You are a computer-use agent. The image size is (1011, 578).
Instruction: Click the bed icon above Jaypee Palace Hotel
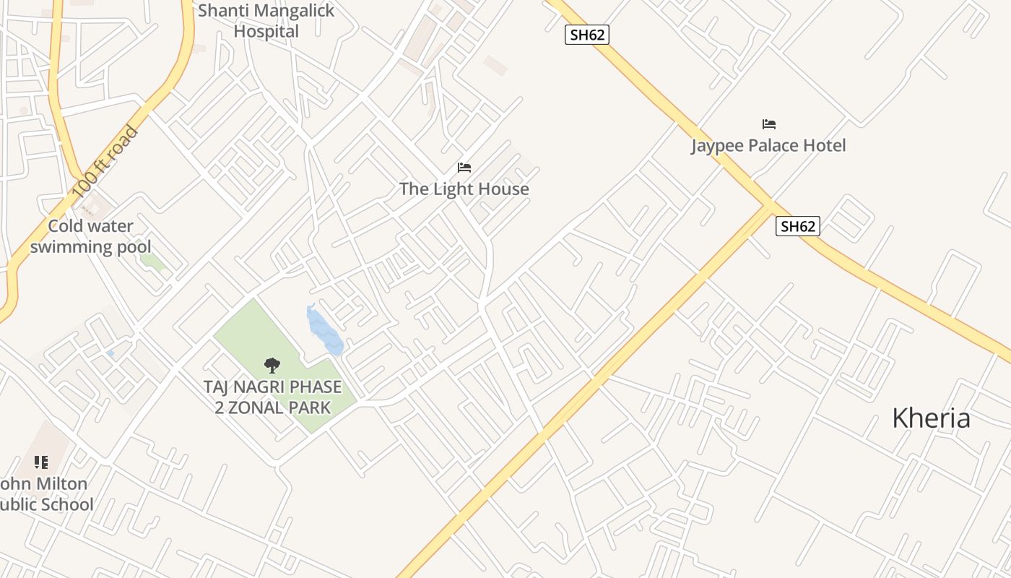(x=769, y=124)
